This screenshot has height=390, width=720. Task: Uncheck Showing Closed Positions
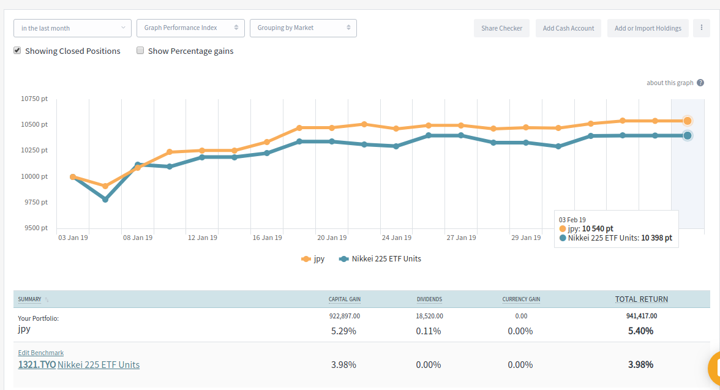pos(18,51)
